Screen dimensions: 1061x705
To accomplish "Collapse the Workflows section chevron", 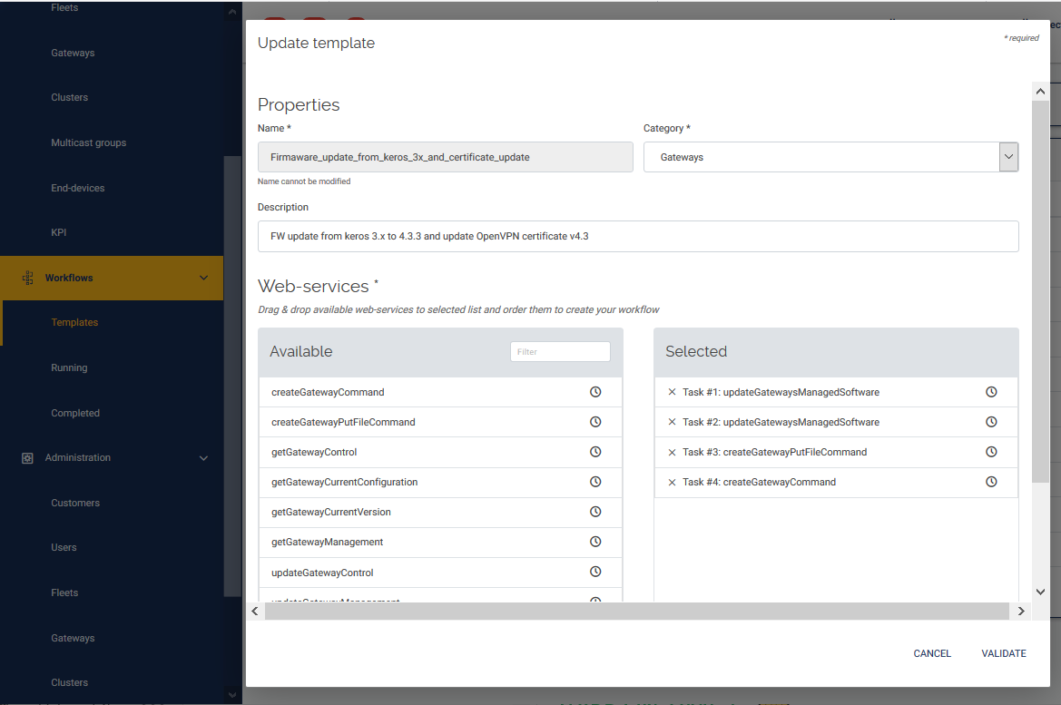I will 203,278.
